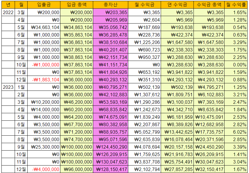This screenshot has height=173, width=249.
Task: Select the 0.00% return cell
Action: pyautogui.click(x=236, y=65)
